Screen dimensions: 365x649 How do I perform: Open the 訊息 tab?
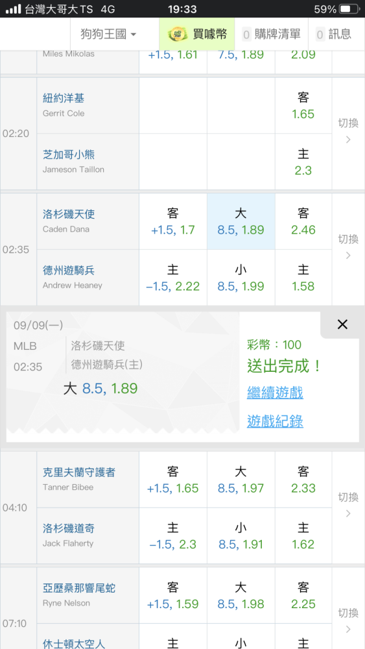tap(334, 34)
